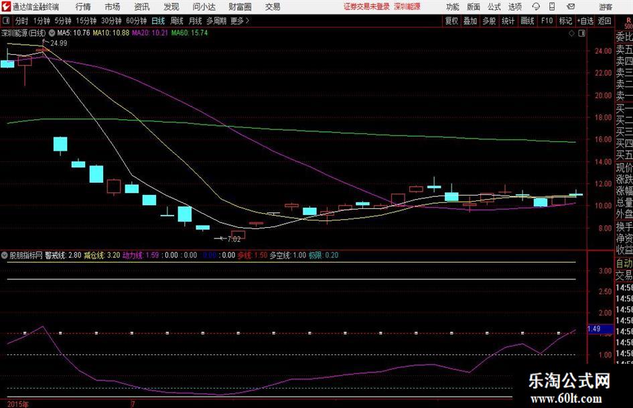Screen dimensions: 633x408
Task: Click the 返回 back button
Action: coord(604,21)
